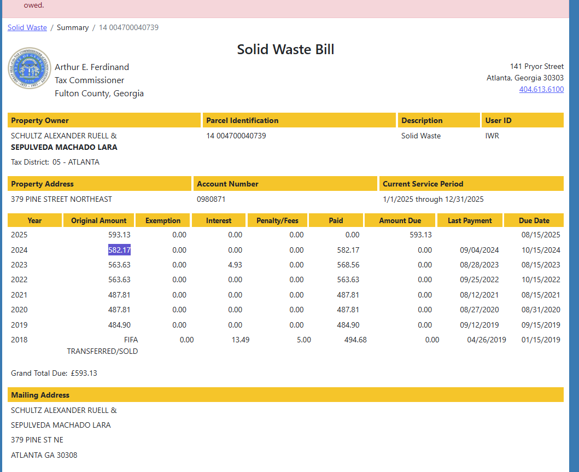Click the Original Amount column header
Screen dimensions: 579x472
click(99, 220)
